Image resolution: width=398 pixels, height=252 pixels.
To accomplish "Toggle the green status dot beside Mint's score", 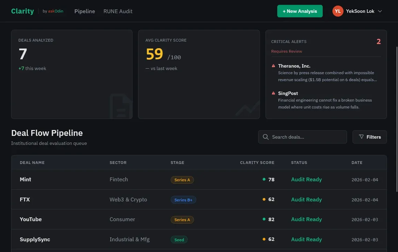I will [x=264, y=179].
